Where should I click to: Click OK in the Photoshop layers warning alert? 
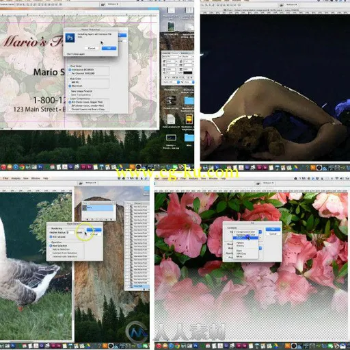tap(109, 48)
